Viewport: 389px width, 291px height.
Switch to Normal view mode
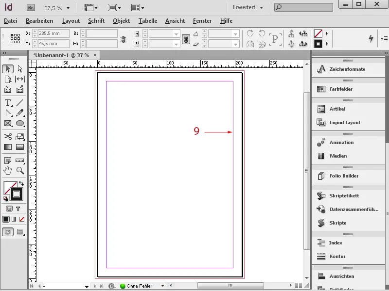click(x=8, y=232)
